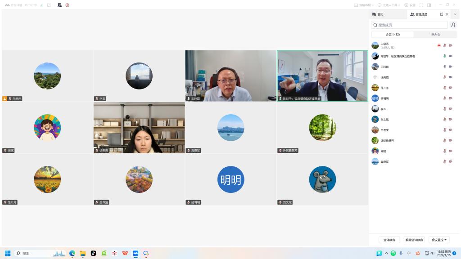This screenshot has width=461, height=259.
Task: Toggle microphone for 陈世华 in member list
Action: click(445, 56)
